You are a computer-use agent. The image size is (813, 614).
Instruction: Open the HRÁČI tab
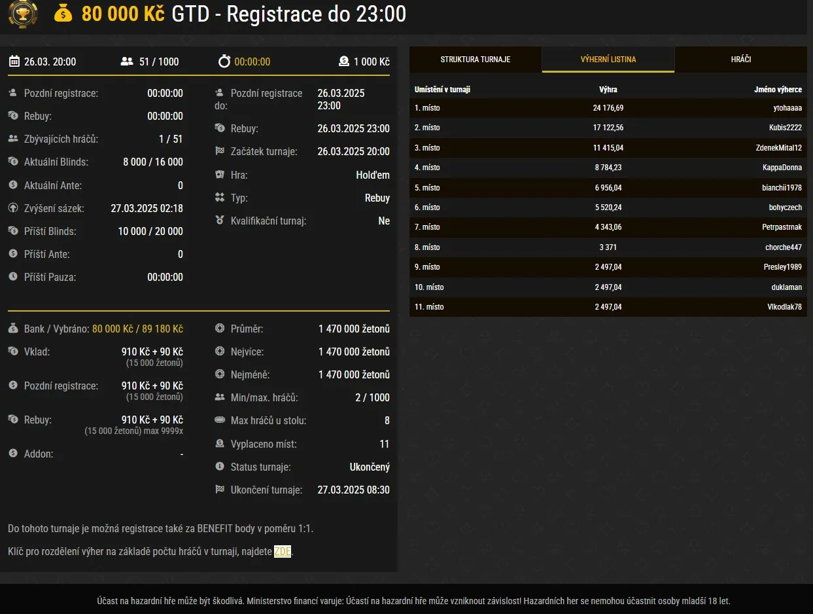pyautogui.click(x=740, y=59)
